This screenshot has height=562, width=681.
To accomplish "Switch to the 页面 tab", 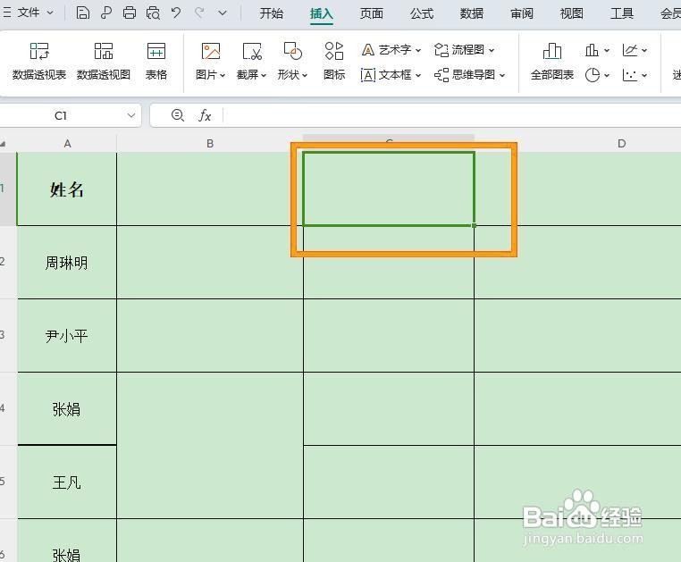I will 372,13.
